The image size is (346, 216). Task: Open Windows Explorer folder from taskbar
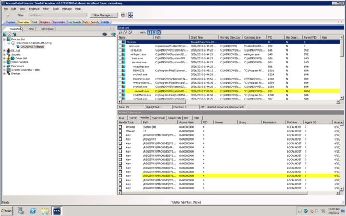(45, 211)
